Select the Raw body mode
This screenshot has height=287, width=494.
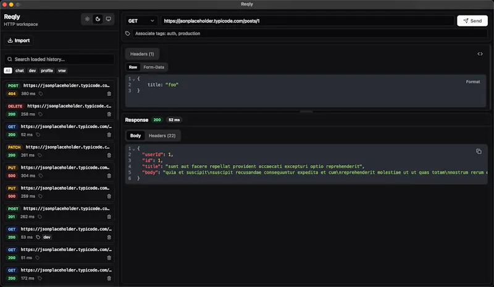coord(133,67)
